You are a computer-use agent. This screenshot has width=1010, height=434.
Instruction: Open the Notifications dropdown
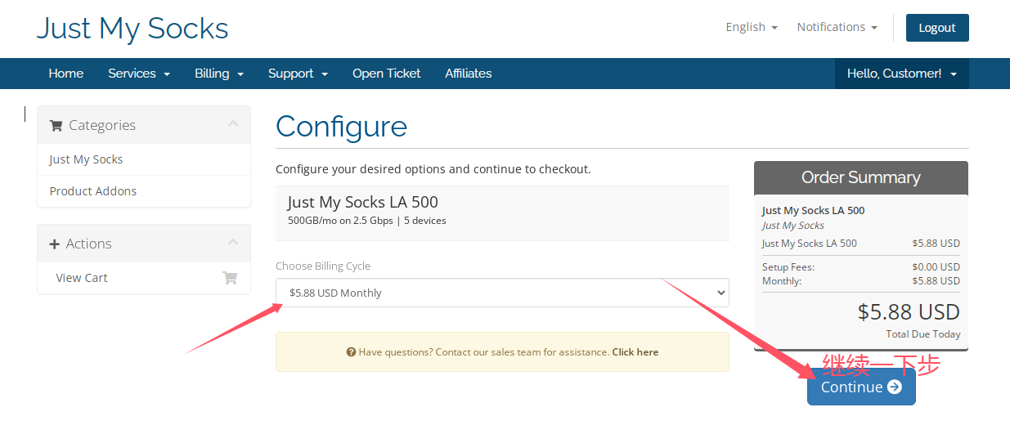tap(837, 27)
